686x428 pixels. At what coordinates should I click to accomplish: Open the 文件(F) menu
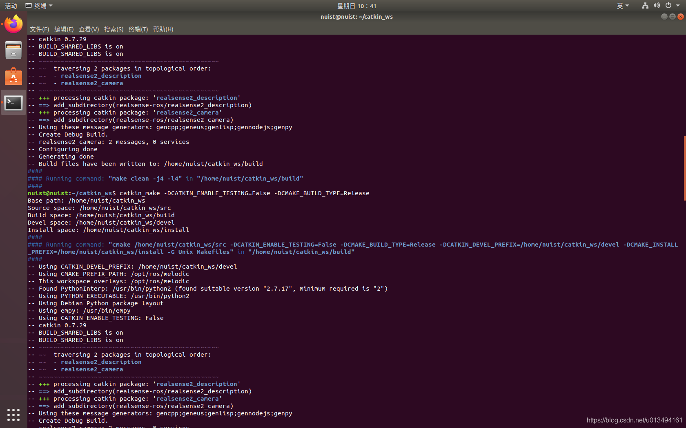[x=39, y=29]
